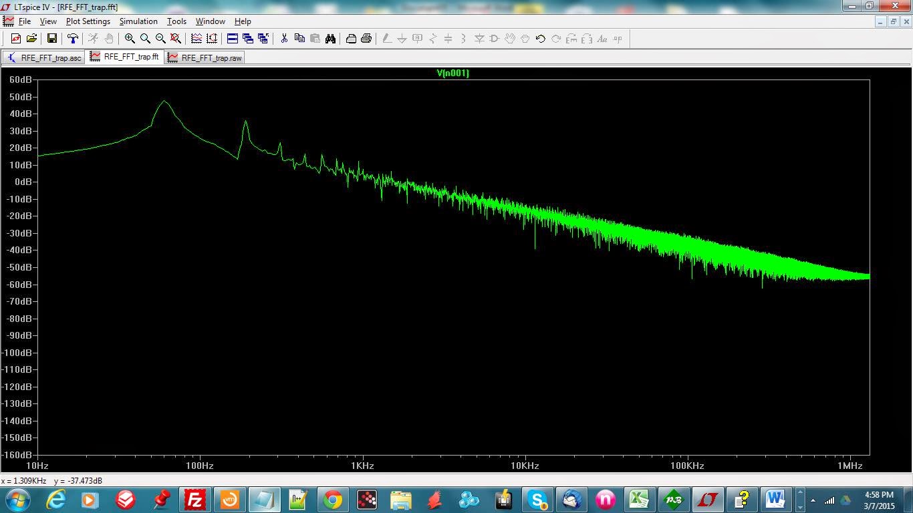Open Control Panel via hammer icon
913x513 pixels.
tap(72, 39)
